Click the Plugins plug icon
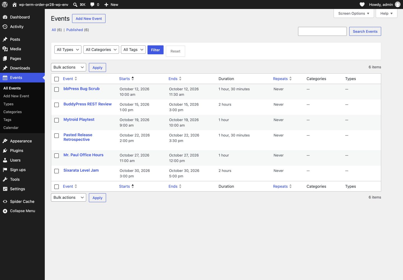 point(5,151)
